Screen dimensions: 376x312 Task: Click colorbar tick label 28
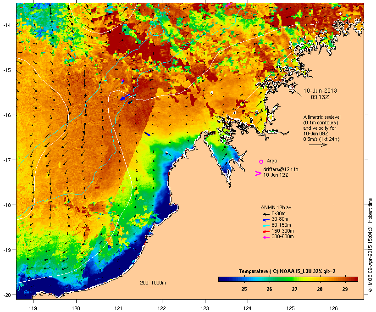(320, 289)
